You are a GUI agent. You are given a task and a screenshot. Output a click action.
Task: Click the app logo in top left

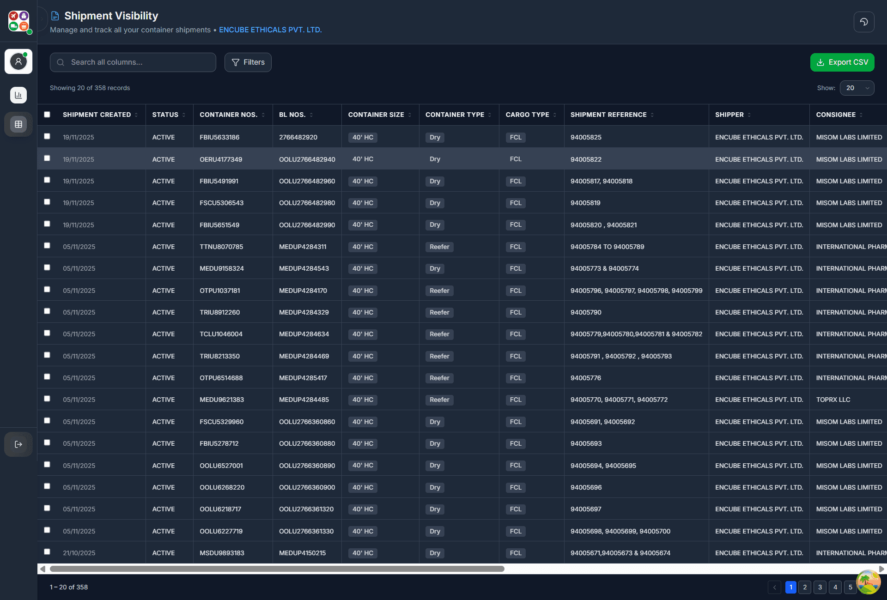click(19, 21)
